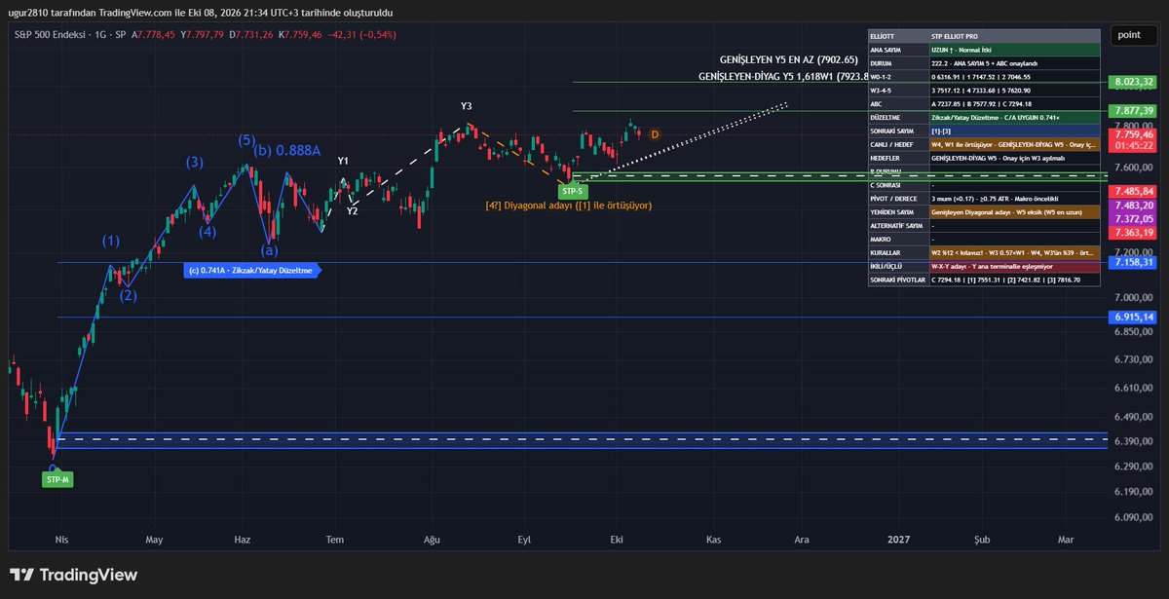
Task: Click the wave (1) label
Action: click(112, 241)
